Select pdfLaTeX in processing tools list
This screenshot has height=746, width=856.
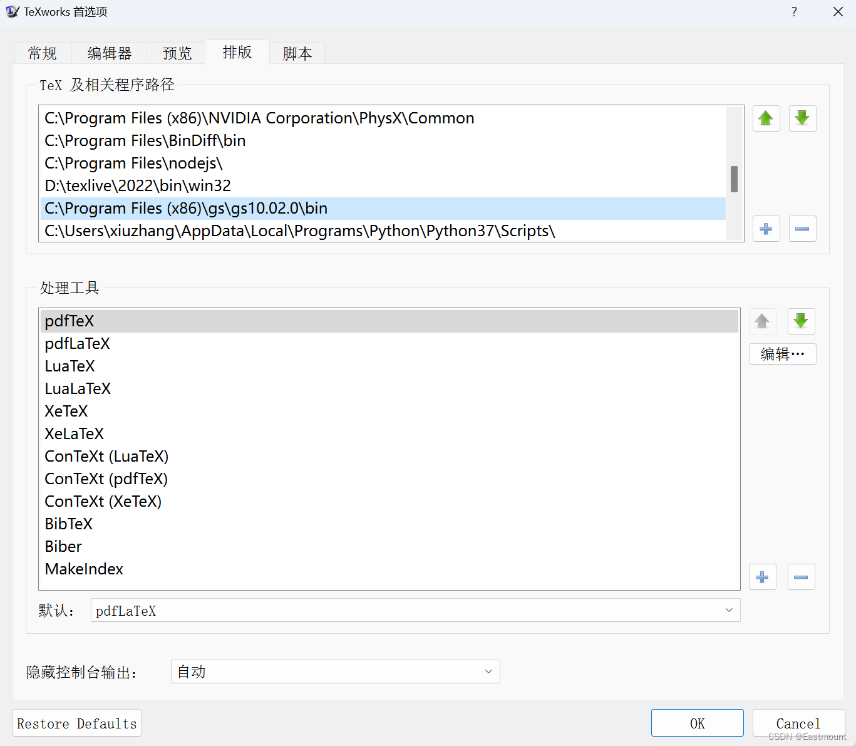[389, 343]
